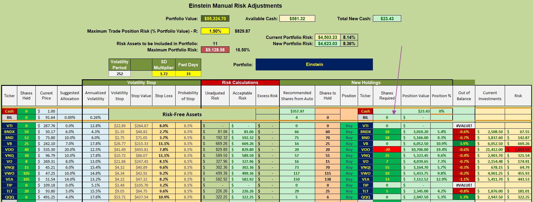
Task: Click the Buy position cell for BNDX
Action: click(349, 132)
